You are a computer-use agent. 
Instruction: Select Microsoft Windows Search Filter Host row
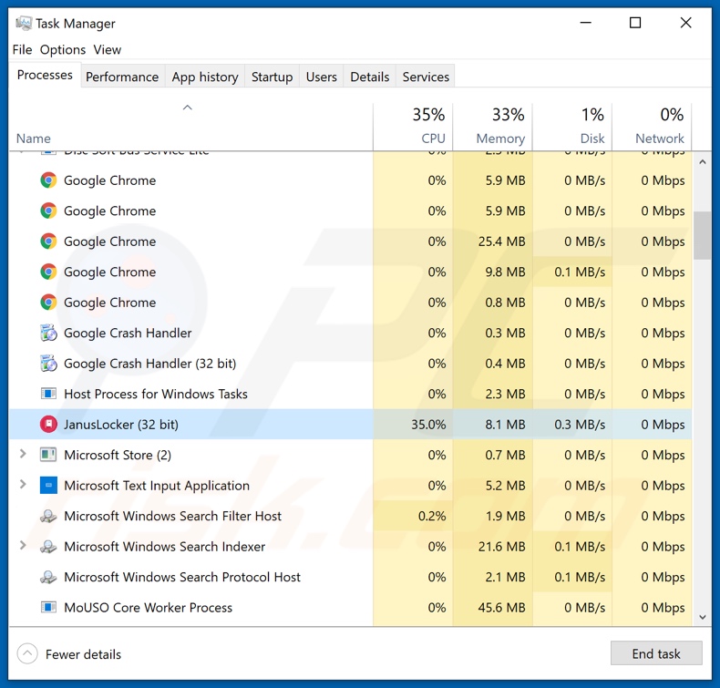click(x=350, y=516)
